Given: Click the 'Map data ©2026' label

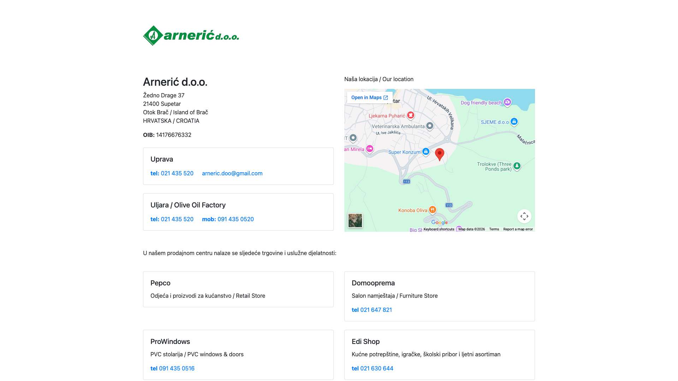Looking at the screenshot, I should [x=472, y=229].
